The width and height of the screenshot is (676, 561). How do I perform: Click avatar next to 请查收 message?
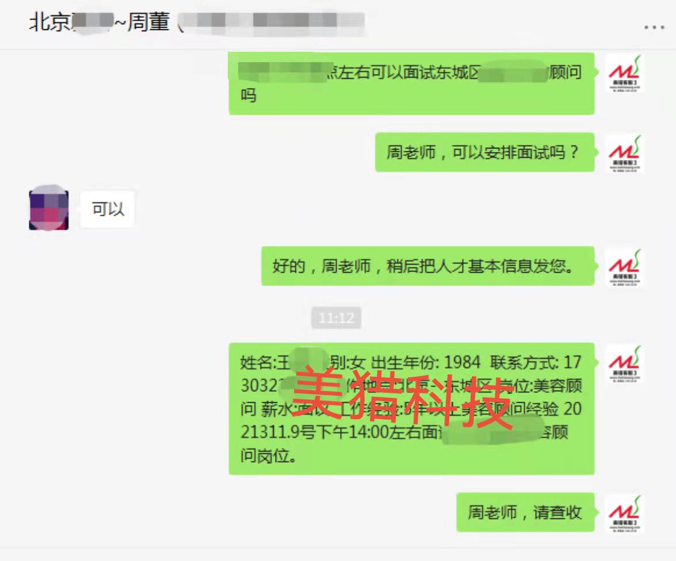(x=625, y=514)
